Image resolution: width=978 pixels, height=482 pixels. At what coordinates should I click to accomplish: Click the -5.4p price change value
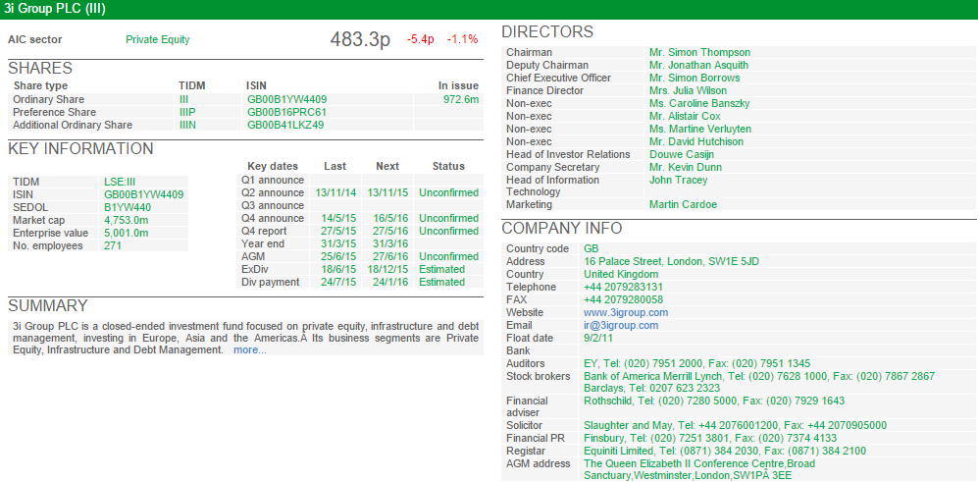click(421, 39)
